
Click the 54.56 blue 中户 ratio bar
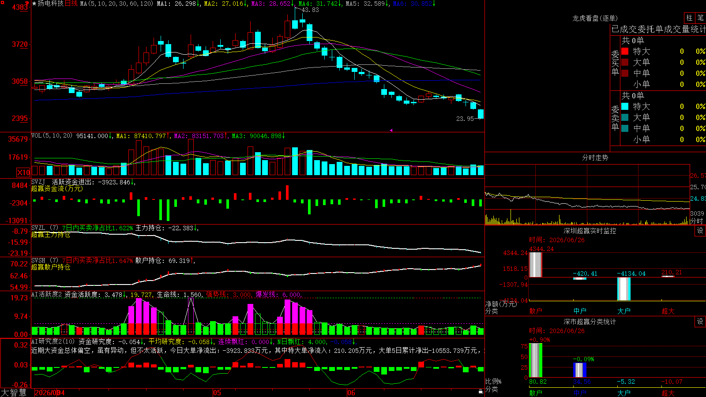pyautogui.click(x=580, y=370)
